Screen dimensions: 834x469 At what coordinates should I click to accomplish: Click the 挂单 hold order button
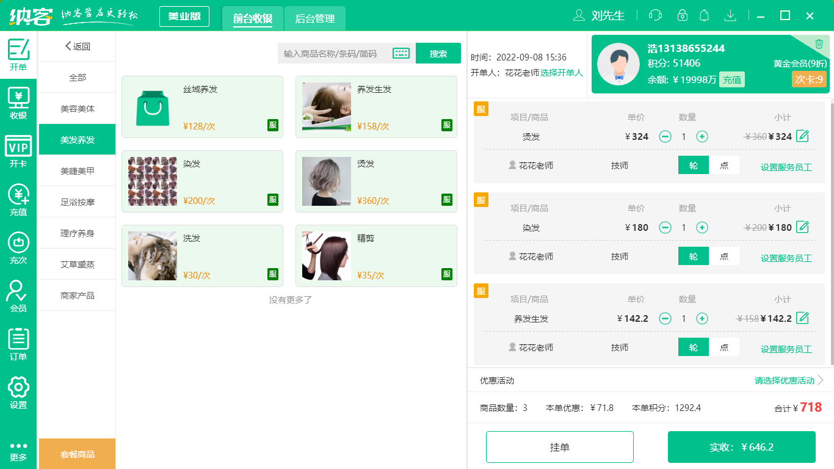(559, 446)
